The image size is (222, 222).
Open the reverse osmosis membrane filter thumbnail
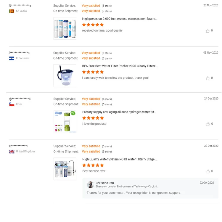(65, 28)
